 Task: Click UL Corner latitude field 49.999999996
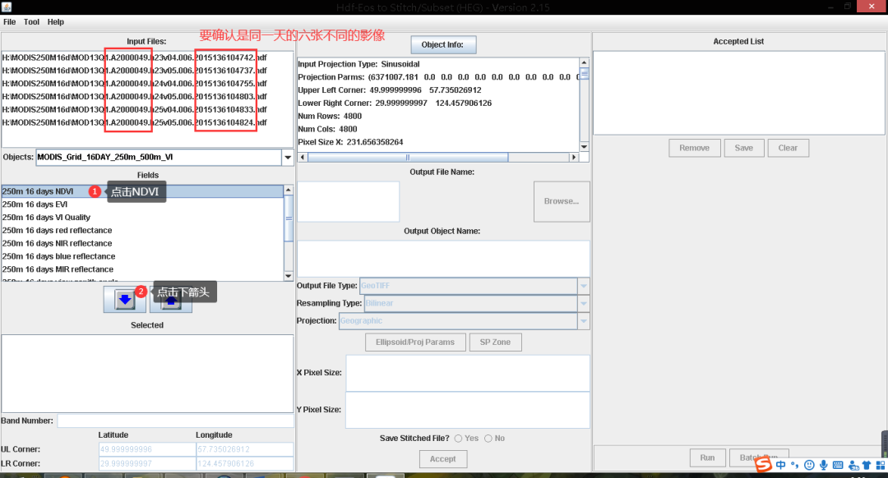[147, 449]
